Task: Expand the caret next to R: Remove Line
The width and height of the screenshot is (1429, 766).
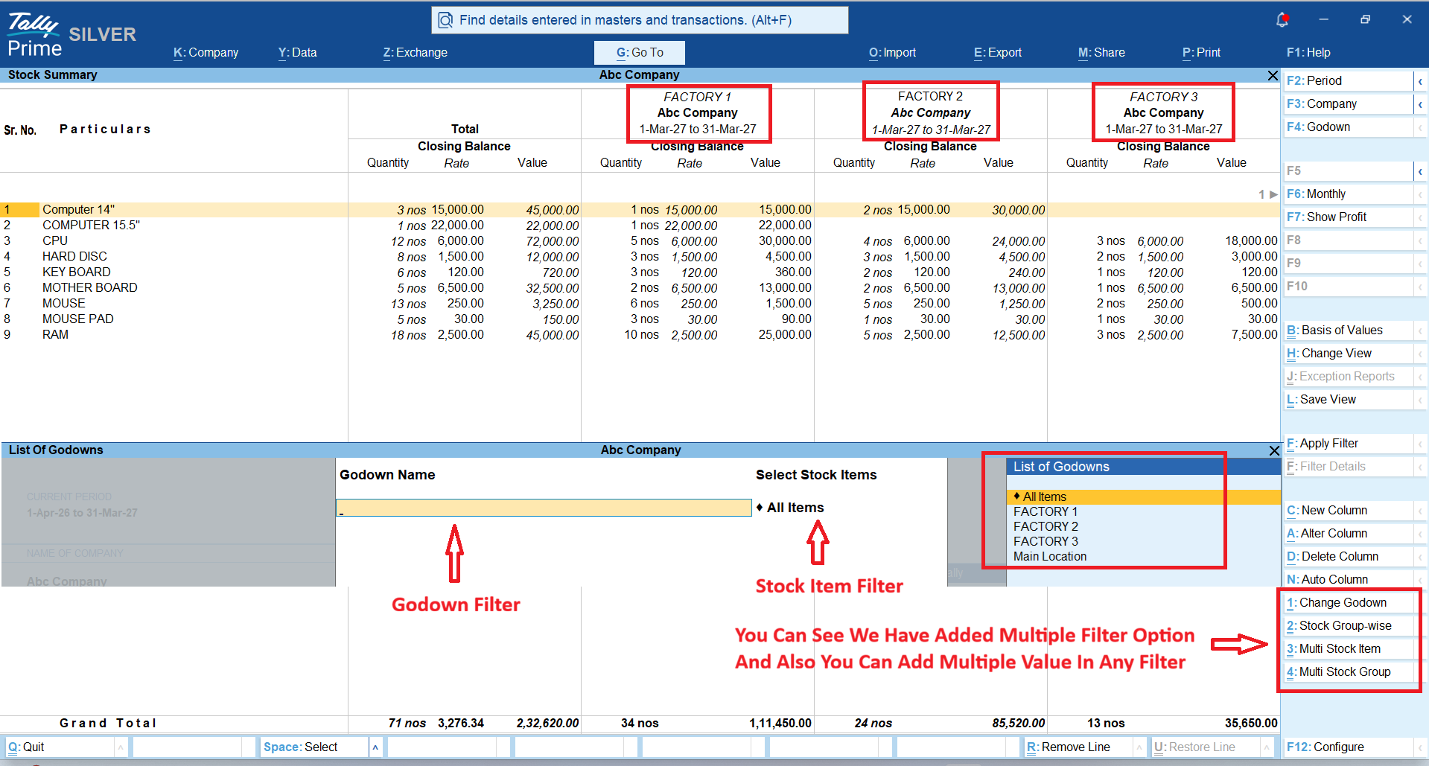Action: point(1139,747)
